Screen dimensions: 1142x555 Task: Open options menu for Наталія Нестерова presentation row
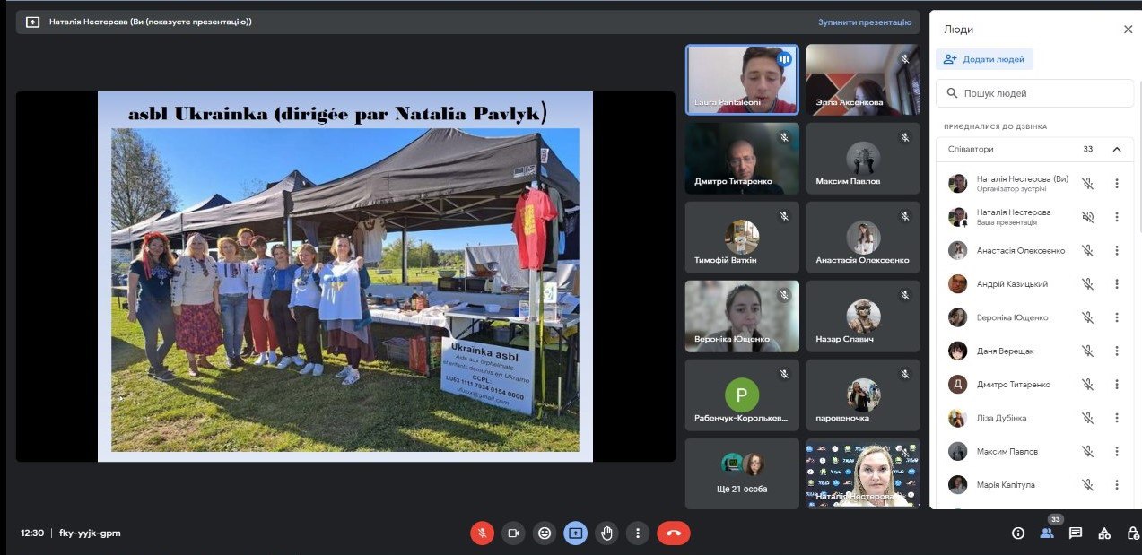pyautogui.click(x=1117, y=217)
